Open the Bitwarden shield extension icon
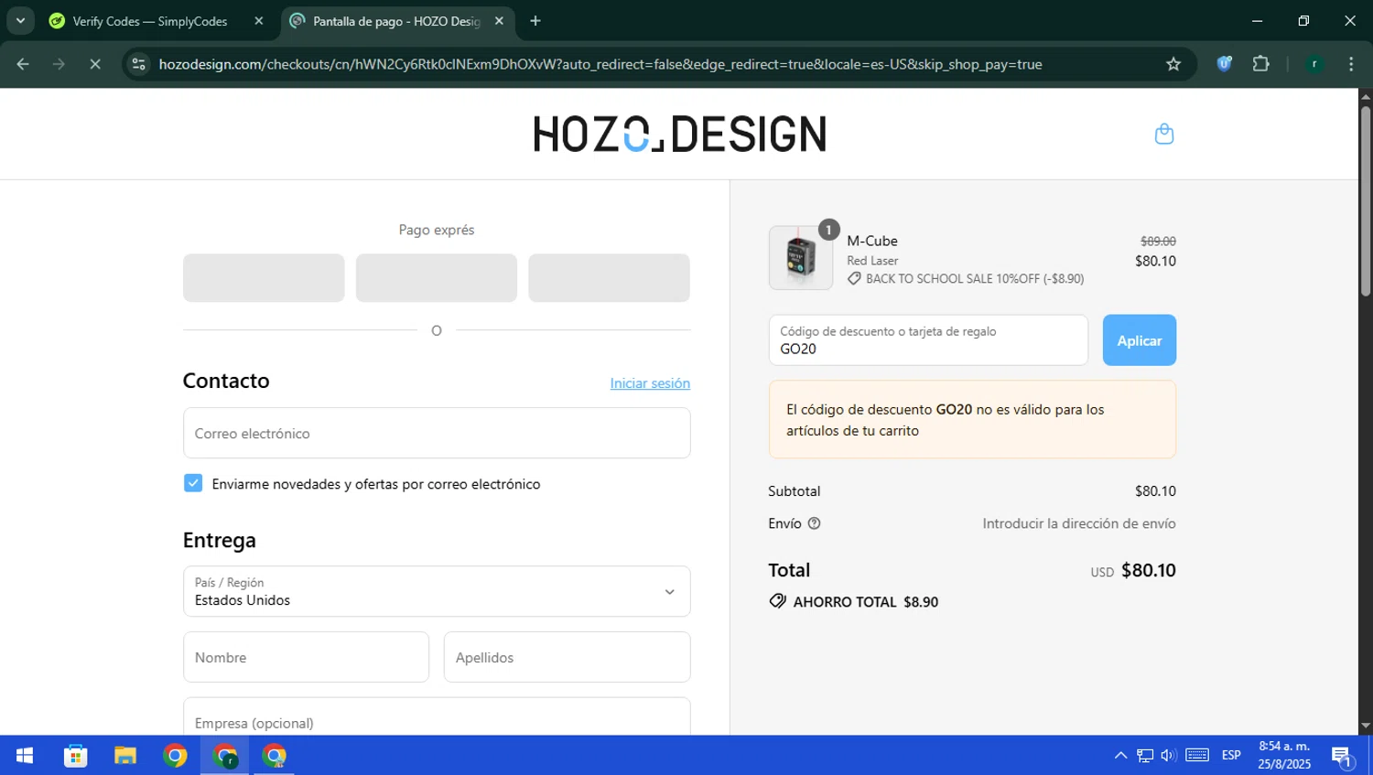This screenshot has height=775, width=1373. [x=1224, y=64]
